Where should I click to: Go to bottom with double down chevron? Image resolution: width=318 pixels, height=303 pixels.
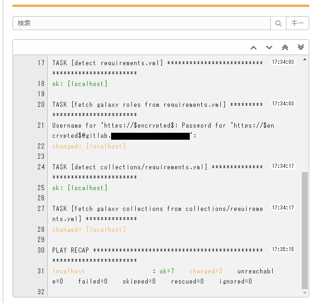tap(301, 48)
